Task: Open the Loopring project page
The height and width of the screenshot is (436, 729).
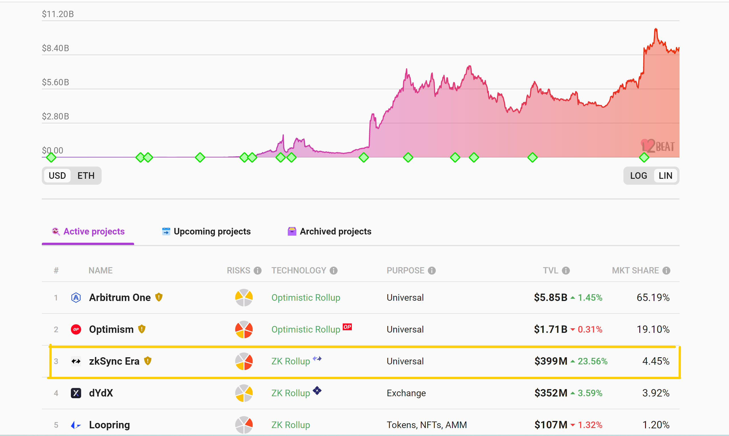Action: click(x=109, y=425)
